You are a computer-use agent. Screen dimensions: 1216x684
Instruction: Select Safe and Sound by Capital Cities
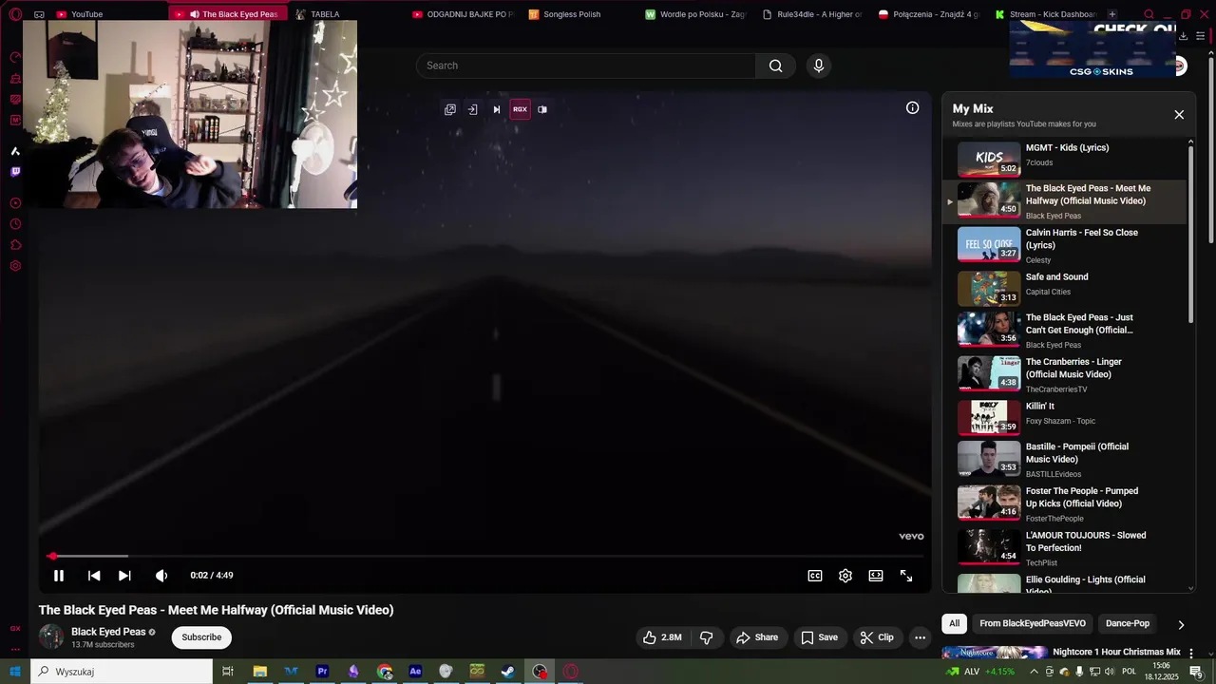pyautogui.click(x=1064, y=288)
